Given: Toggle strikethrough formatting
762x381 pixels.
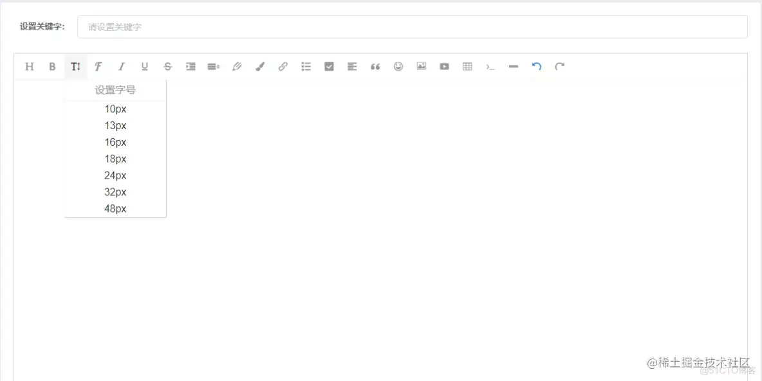Looking at the screenshot, I should point(168,66).
